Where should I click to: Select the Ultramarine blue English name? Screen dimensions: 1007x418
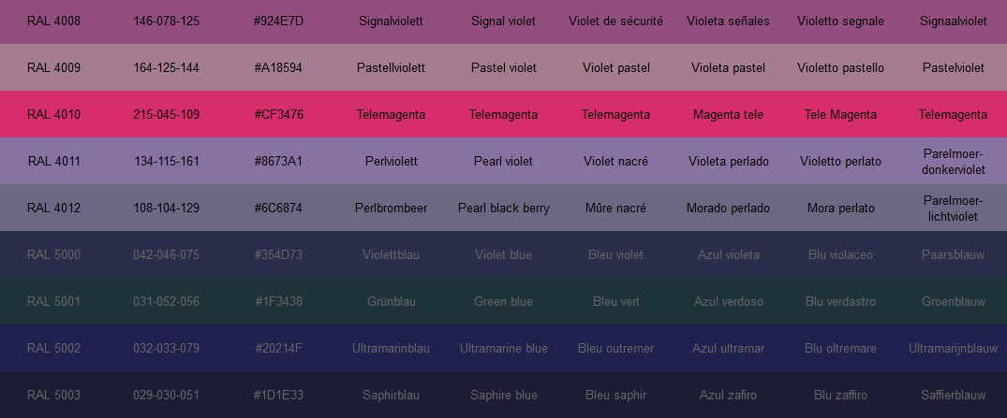coord(503,348)
